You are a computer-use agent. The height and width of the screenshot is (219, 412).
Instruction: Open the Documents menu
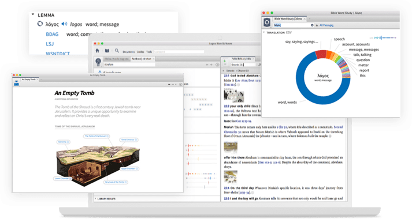pos(128,52)
